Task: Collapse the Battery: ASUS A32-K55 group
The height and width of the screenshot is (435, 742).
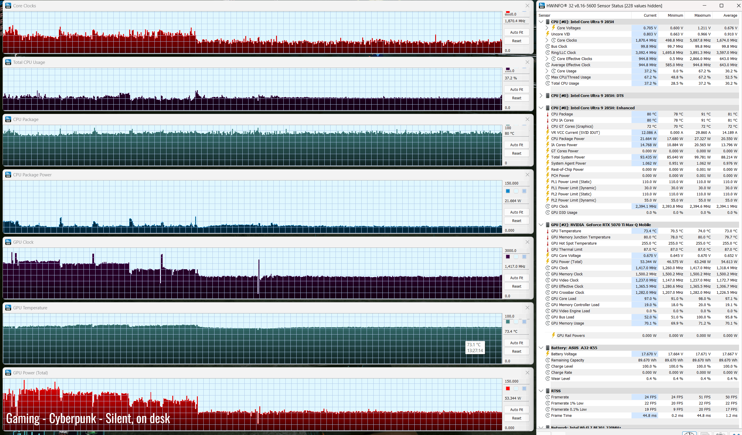Action: [x=541, y=348]
